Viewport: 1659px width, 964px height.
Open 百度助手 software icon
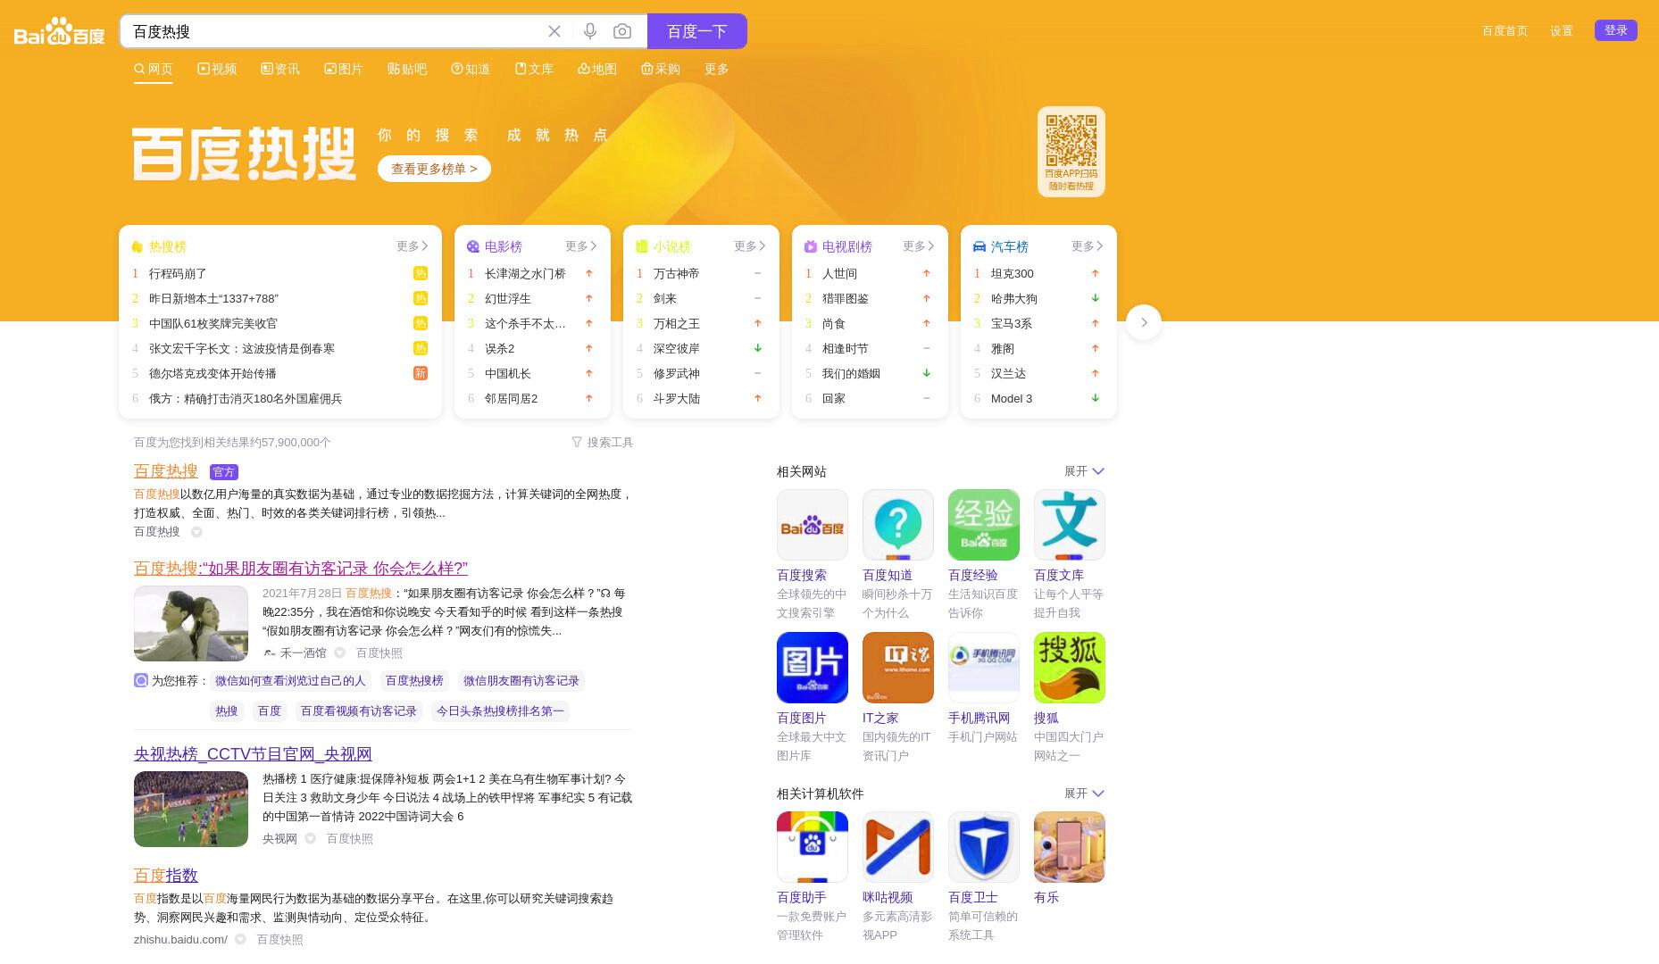pyautogui.click(x=813, y=847)
